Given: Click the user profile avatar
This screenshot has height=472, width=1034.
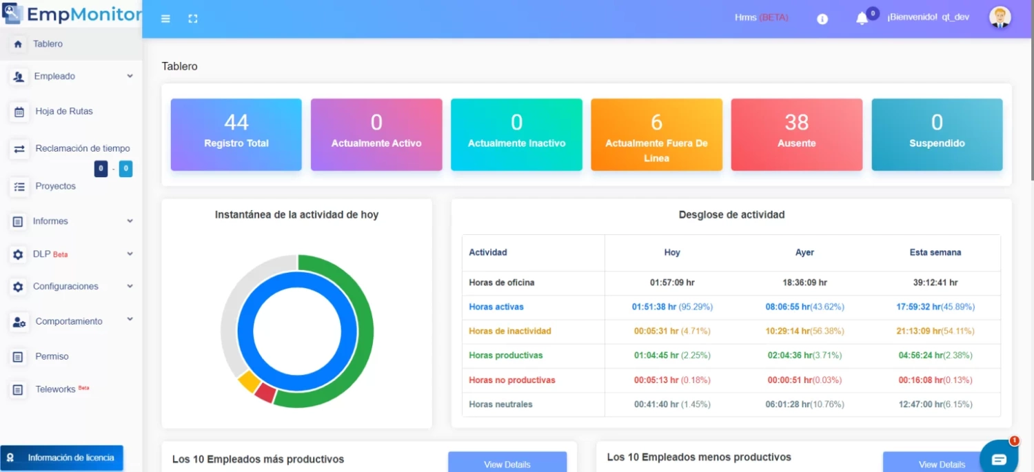Looking at the screenshot, I should (x=1000, y=17).
